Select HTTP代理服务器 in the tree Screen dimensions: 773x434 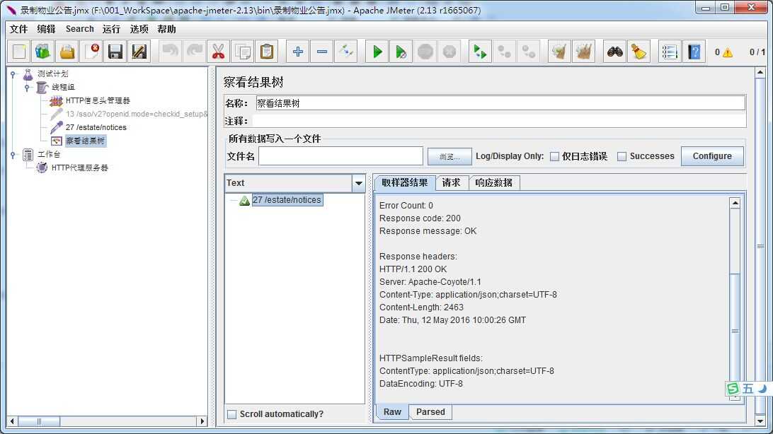click(x=79, y=168)
